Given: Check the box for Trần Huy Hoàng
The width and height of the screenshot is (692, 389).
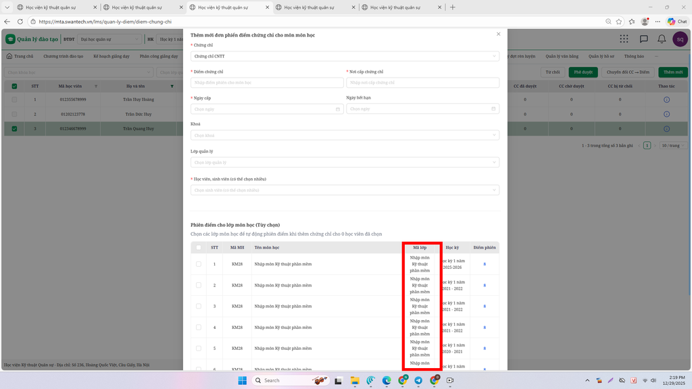Looking at the screenshot, I should click(15, 100).
